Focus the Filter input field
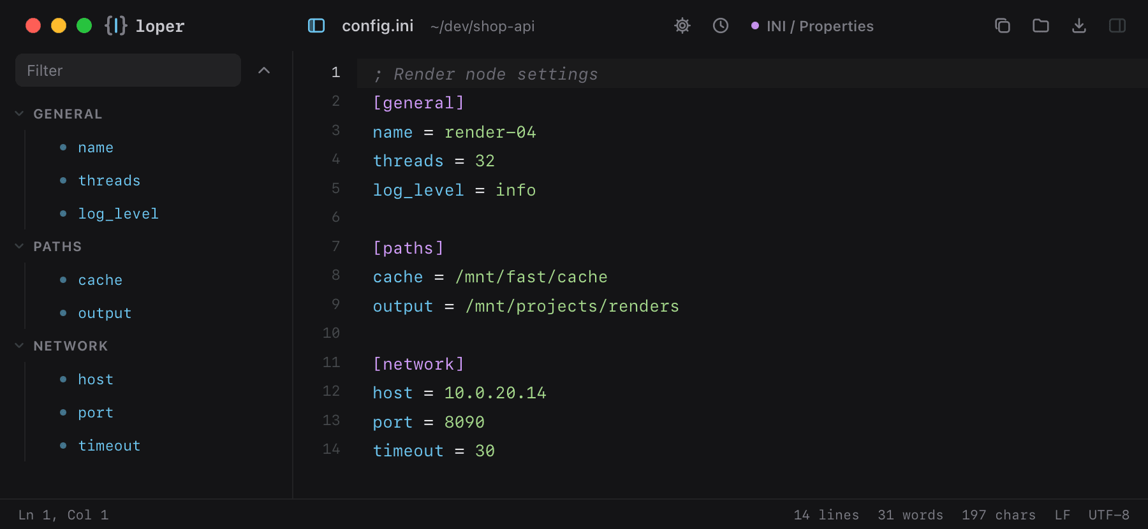The image size is (1148, 529). [128, 70]
